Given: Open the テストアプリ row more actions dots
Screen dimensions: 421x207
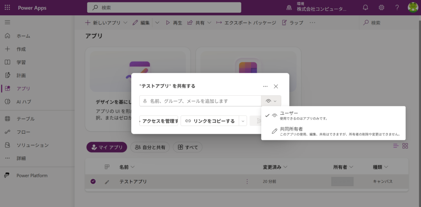Looking at the screenshot, I should click(x=247, y=182).
